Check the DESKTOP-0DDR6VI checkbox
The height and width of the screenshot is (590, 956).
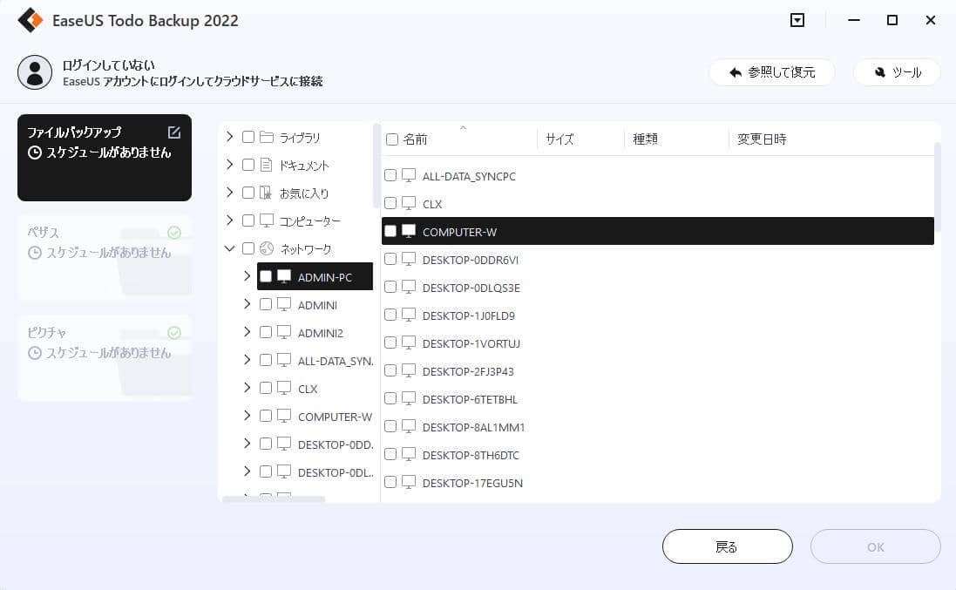[390, 259]
